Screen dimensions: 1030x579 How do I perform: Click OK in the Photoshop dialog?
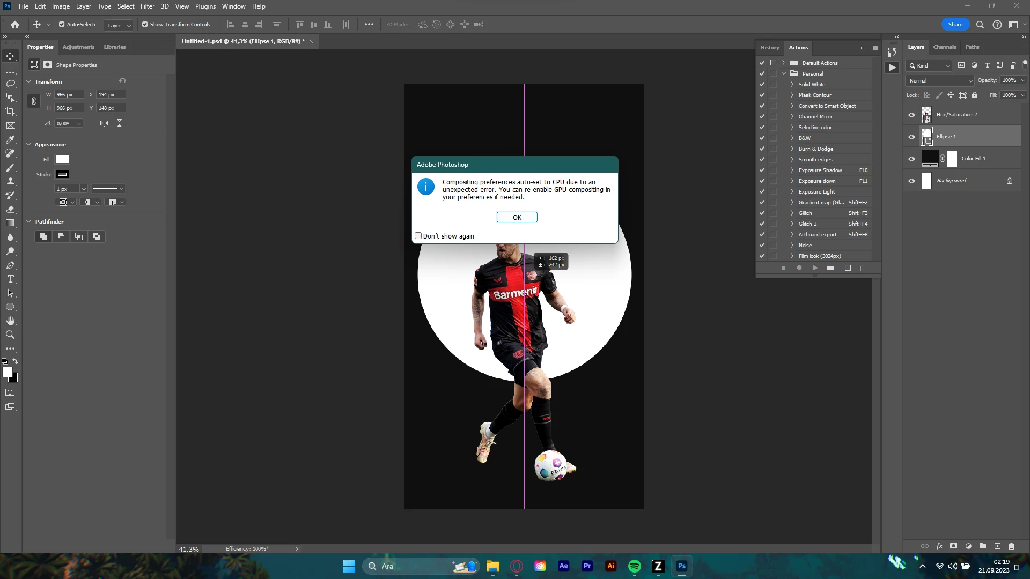(517, 217)
